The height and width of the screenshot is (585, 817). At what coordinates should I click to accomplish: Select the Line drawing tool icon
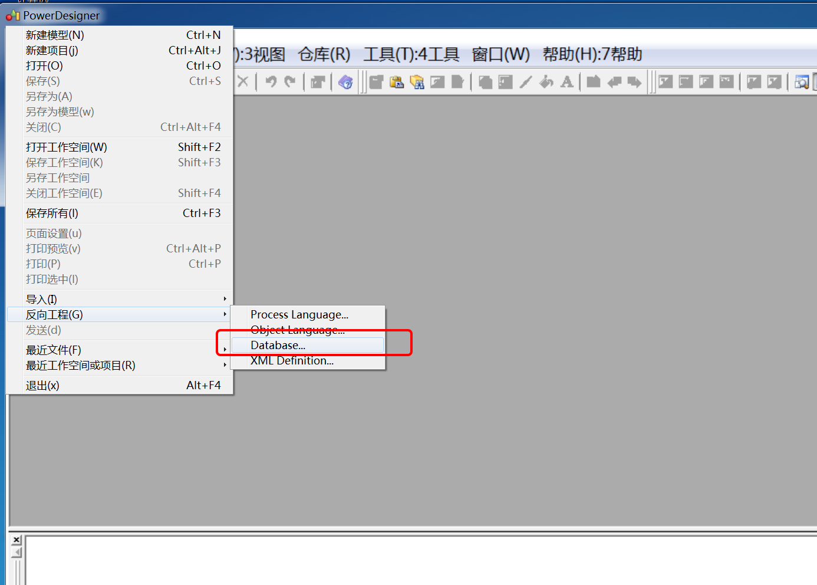[526, 82]
